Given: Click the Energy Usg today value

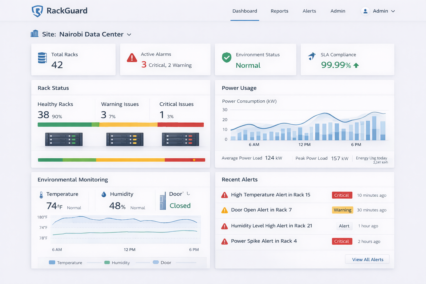Looking at the screenshot, I should (381, 163).
